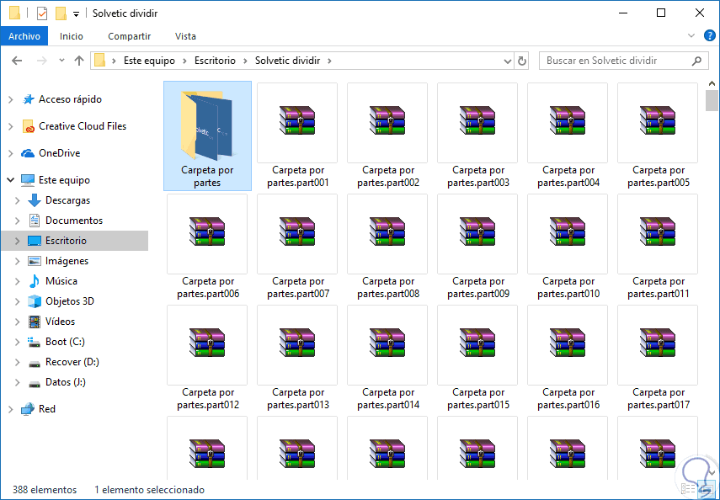Click the Properties quick access toolbar icon

pyautogui.click(x=42, y=13)
